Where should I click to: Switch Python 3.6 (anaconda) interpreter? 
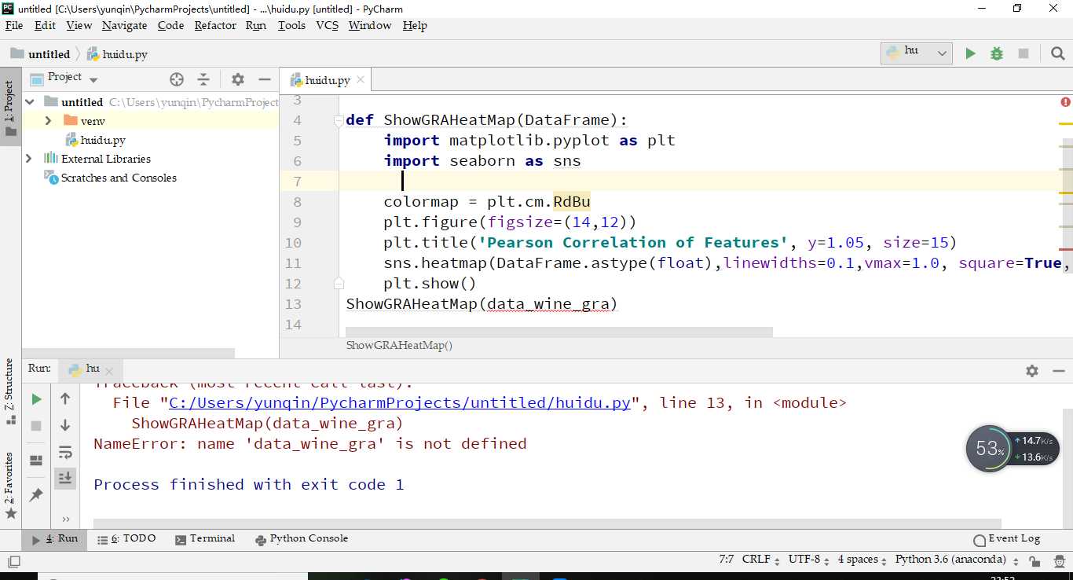956,560
